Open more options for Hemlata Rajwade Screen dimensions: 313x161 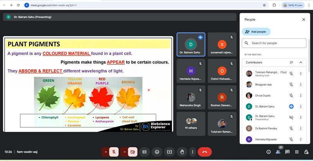tap(300, 139)
